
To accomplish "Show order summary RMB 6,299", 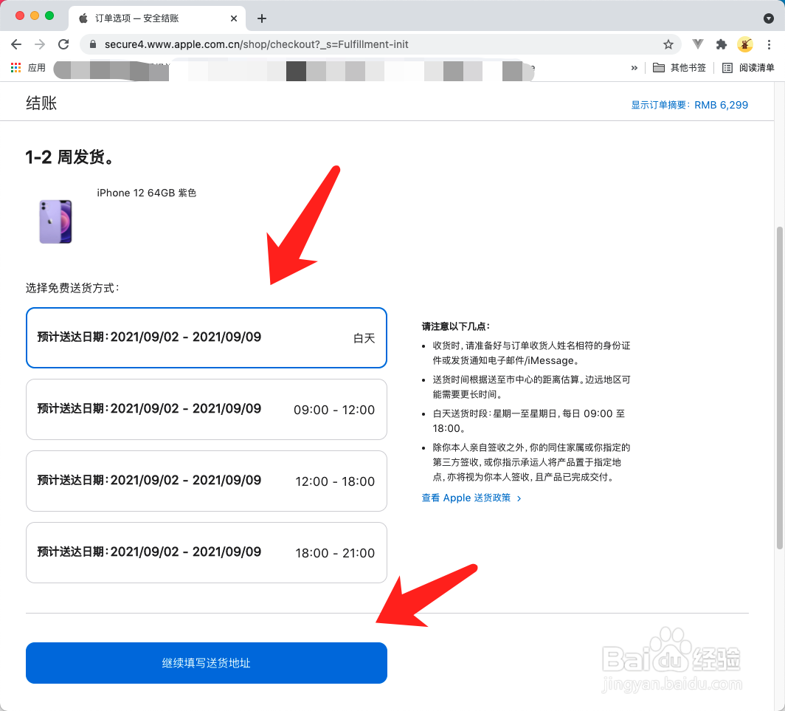I will pos(689,106).
